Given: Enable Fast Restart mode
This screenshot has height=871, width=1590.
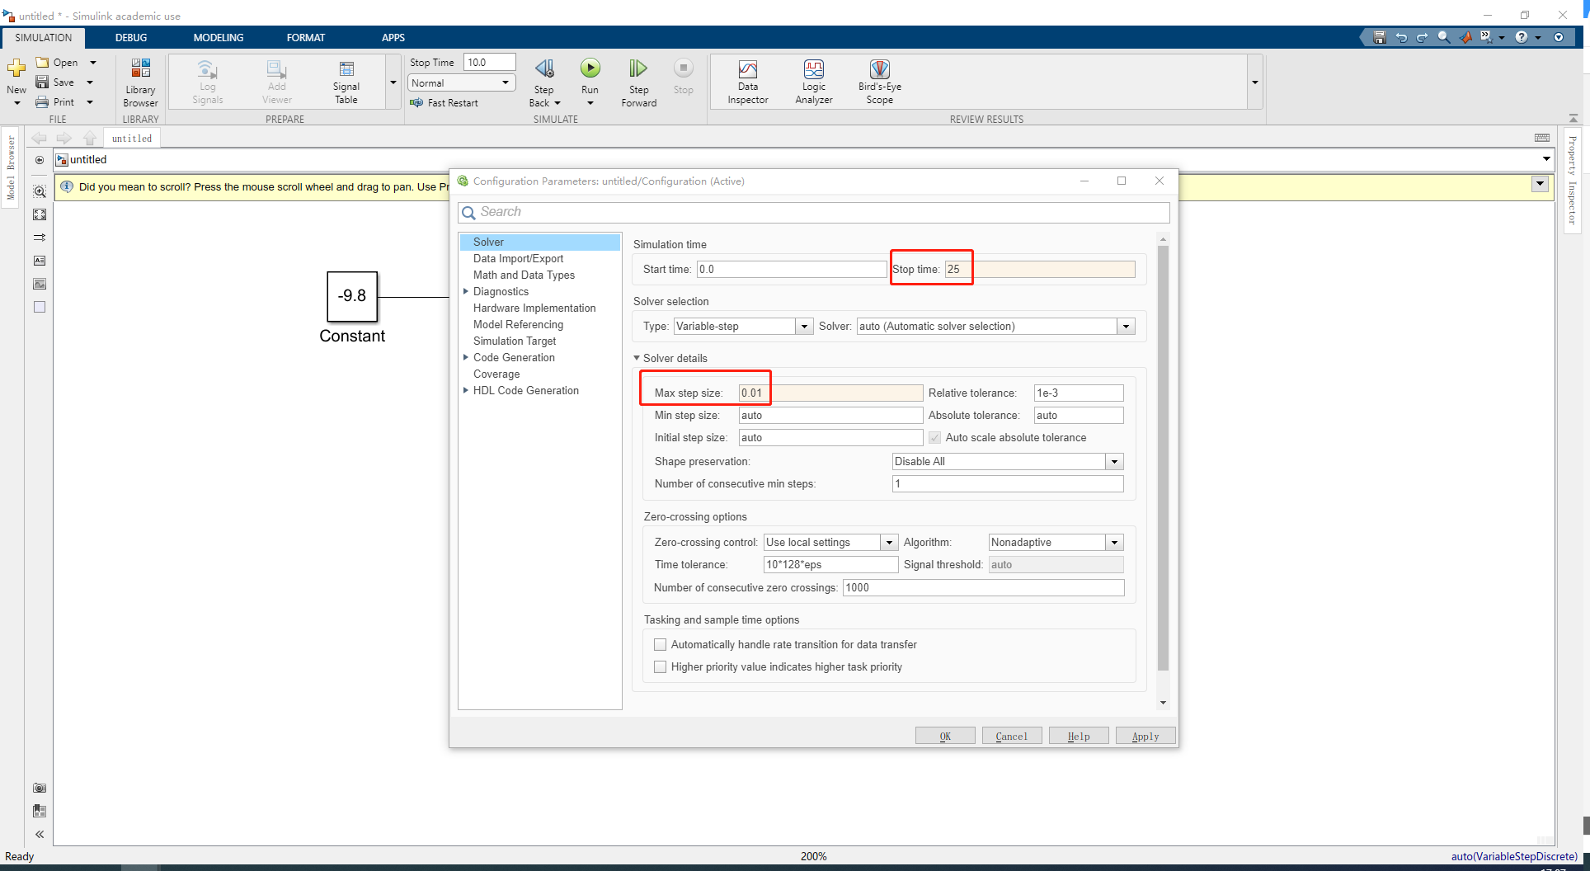Looking at the screenshot, I should click(445, 102).
